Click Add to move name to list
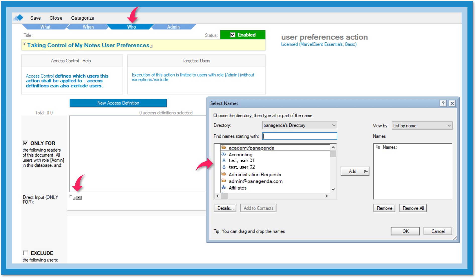 point(355,171)
